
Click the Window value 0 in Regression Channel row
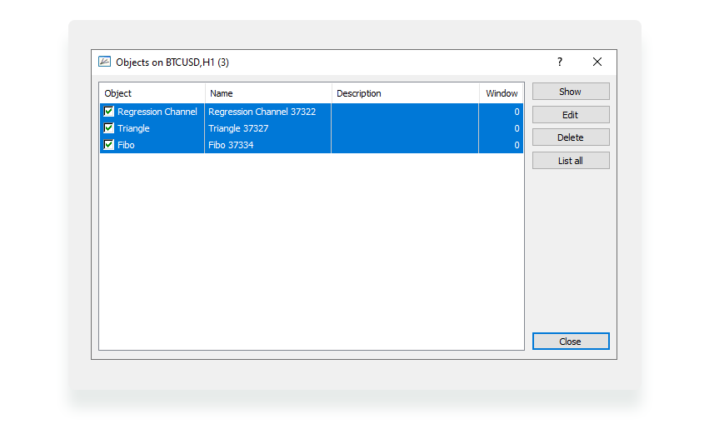[517, 112]
